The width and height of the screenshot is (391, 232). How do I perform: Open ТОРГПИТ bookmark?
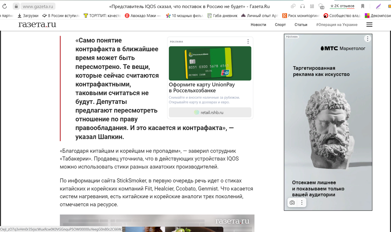click(x=102, y=16)
